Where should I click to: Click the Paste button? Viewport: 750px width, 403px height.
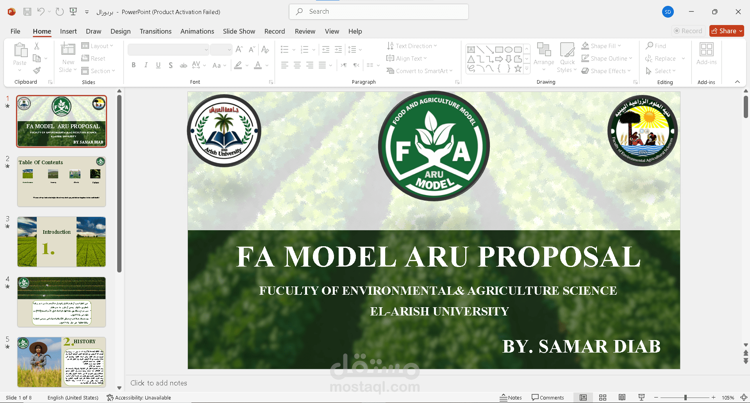(x=20, y=54)
